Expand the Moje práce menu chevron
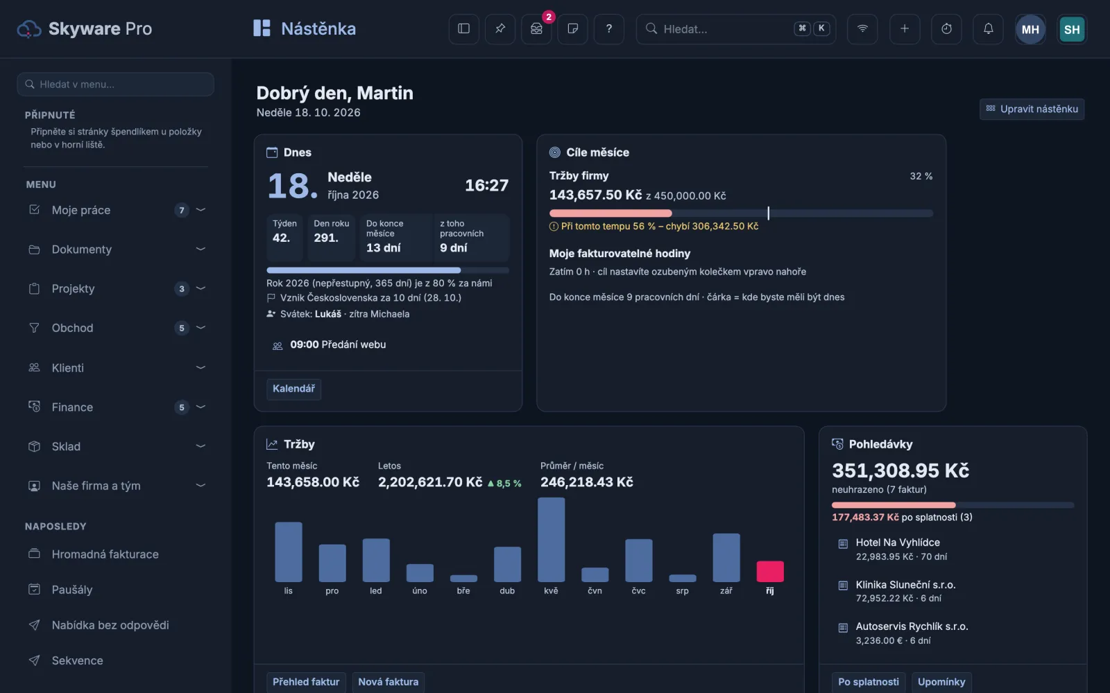This screenshot has width=1110, height=693. click(x=200, y=210)
